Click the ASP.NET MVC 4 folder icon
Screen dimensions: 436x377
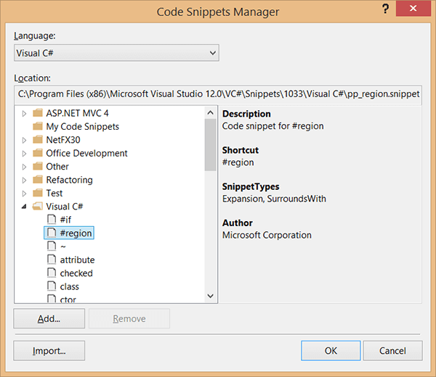click(x=38, y=113)
